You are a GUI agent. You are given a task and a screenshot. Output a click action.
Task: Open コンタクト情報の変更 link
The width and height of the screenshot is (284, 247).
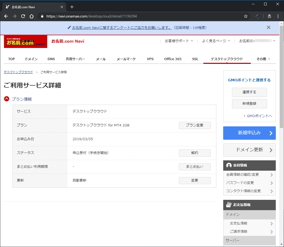pyautogui.click(x=249, y=191)
